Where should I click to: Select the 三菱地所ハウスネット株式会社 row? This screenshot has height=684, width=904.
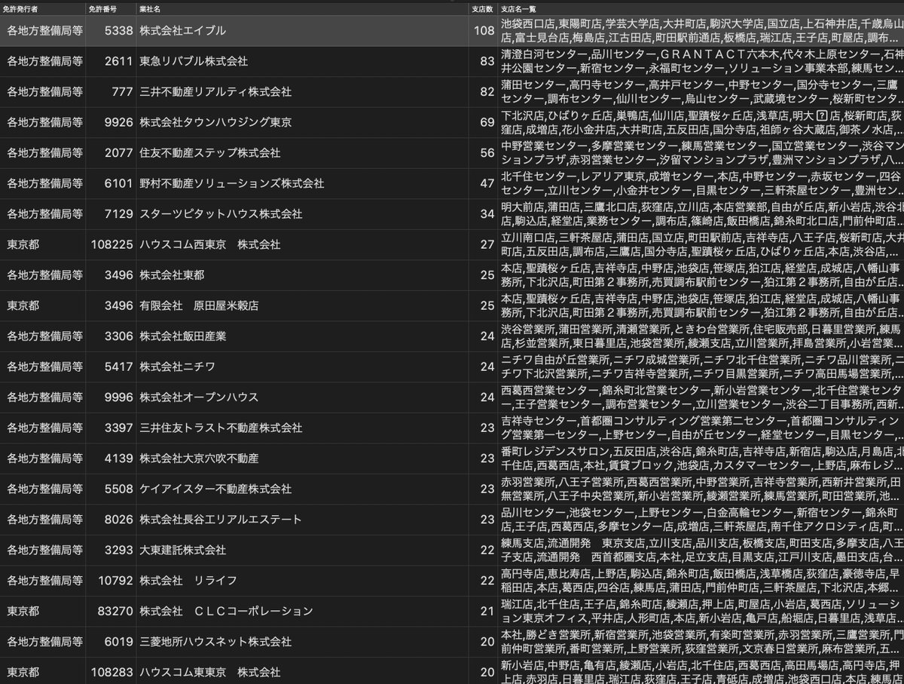click(x=226, y=641)
